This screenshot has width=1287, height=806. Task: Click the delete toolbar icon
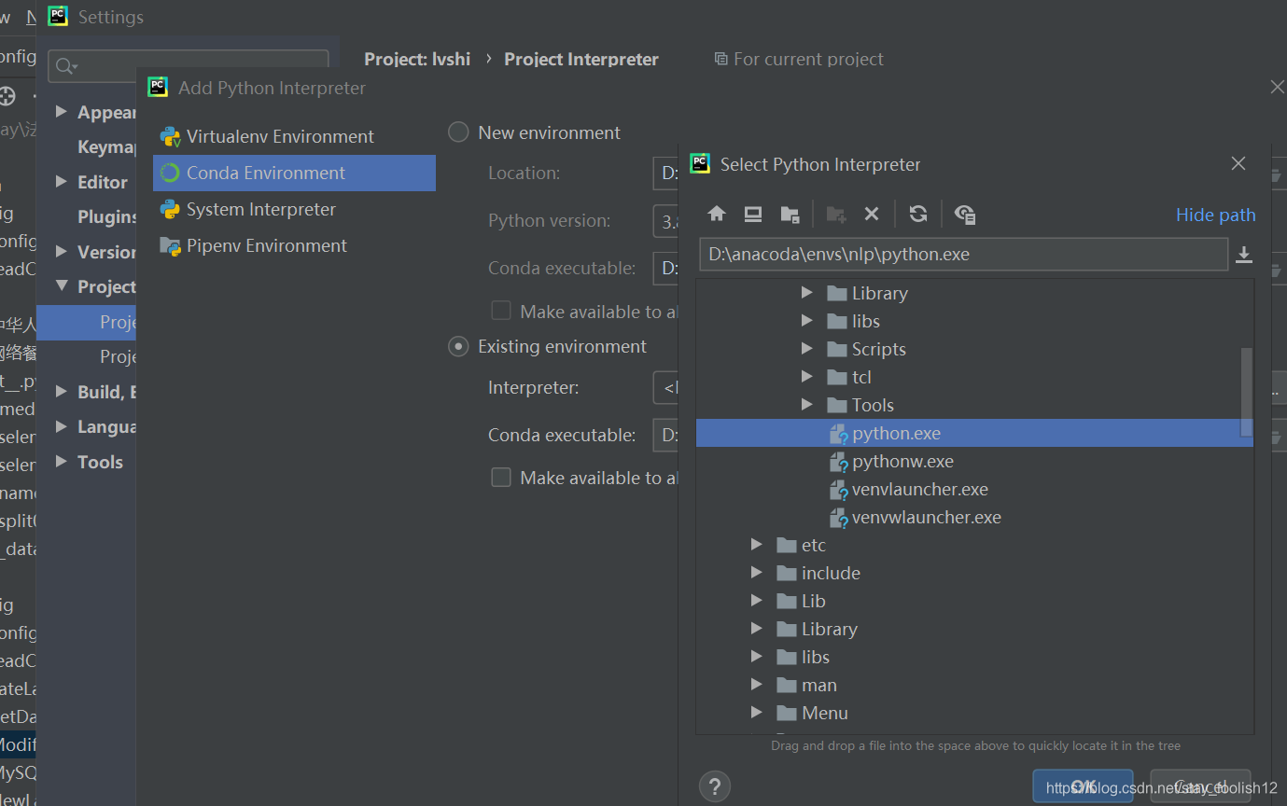[x=872, y=214]
